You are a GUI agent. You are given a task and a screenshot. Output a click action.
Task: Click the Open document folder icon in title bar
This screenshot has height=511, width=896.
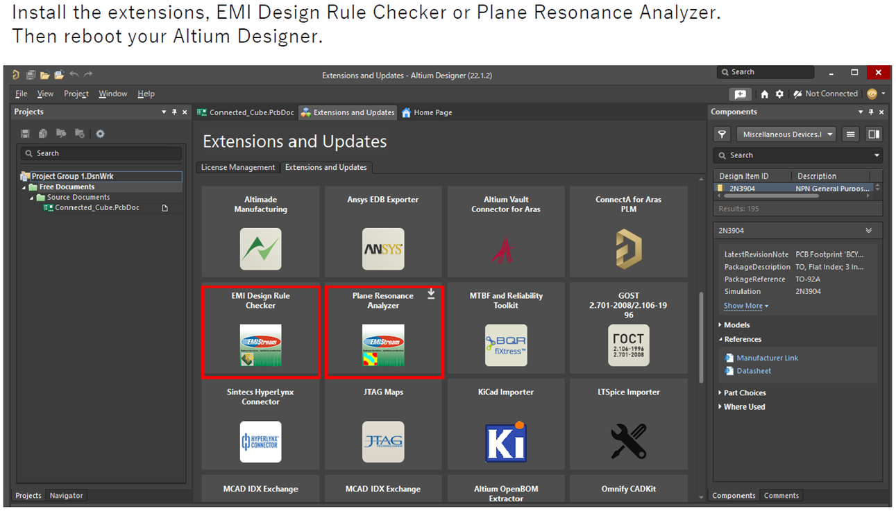click(x=44, y=75)
